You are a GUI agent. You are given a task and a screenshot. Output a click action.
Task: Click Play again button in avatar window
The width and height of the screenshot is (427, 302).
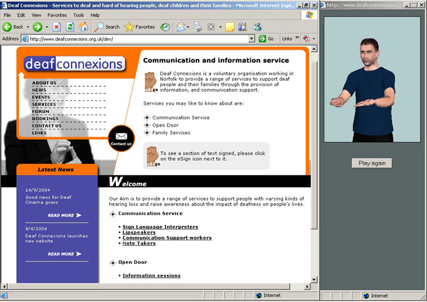point(372,163)
